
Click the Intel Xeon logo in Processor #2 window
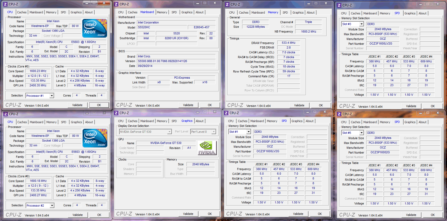pyautogui.click(x=95, y=138)
